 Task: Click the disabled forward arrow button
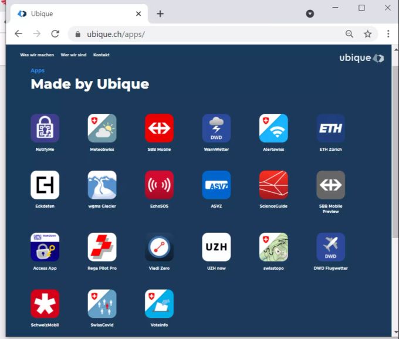click(37, 34)
